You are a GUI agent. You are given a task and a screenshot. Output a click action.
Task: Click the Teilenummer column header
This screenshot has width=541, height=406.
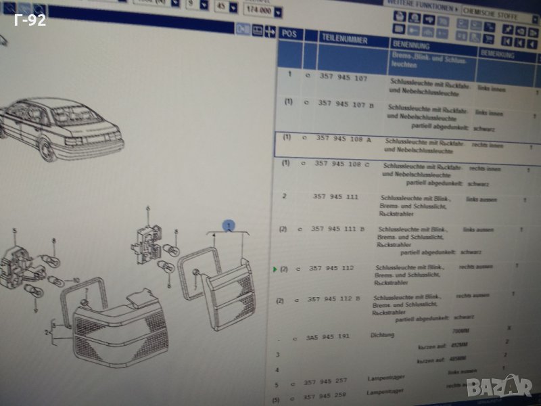coord(345,40)
